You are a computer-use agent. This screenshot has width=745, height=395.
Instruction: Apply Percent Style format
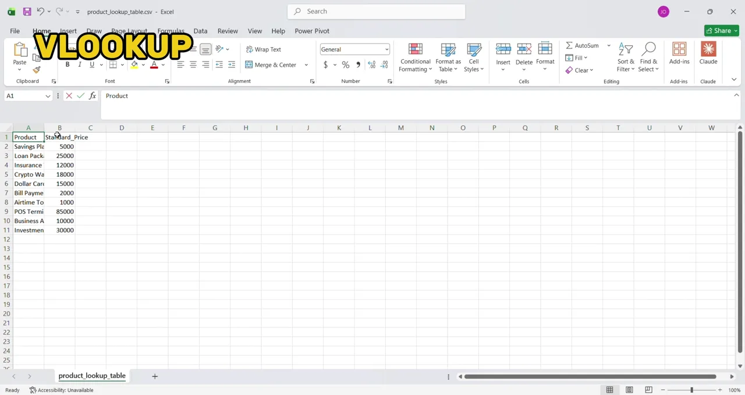tap(346, 64)
